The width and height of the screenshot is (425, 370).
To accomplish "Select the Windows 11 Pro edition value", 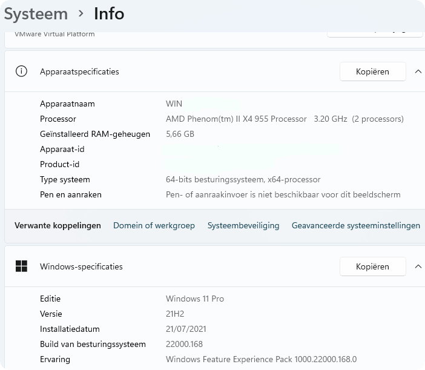I will (x=195, y=299).
